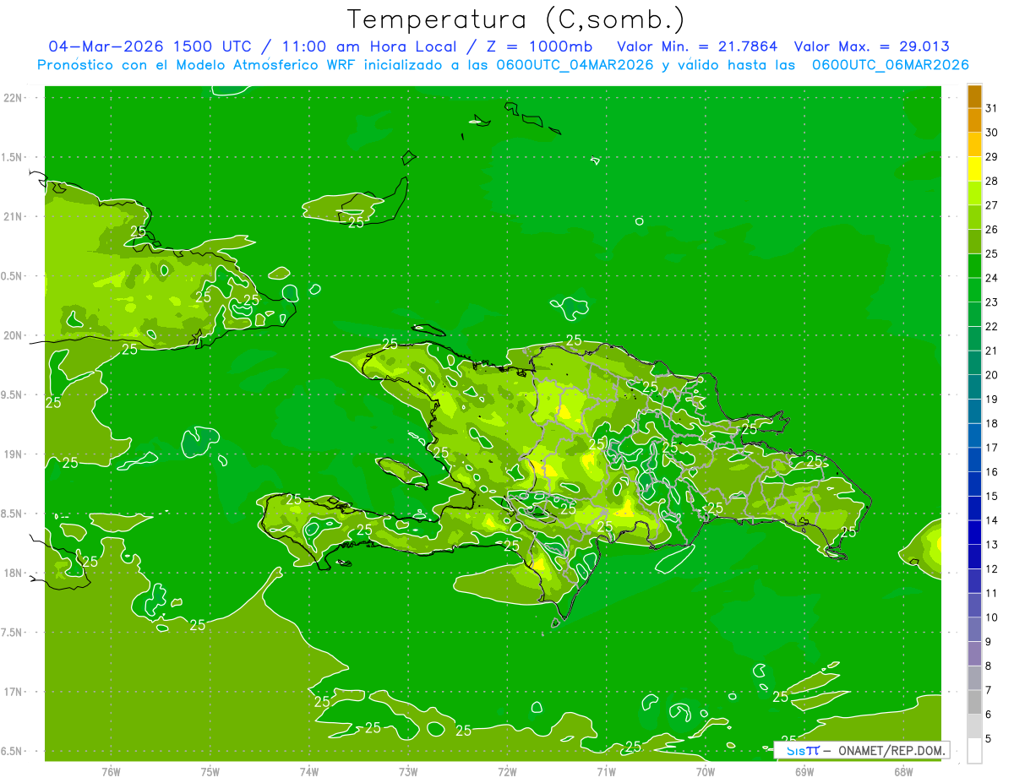Click the legend value "27"
Viewport: 1014px width, 783px height.
pyautogui.click(x=991, y=205)
